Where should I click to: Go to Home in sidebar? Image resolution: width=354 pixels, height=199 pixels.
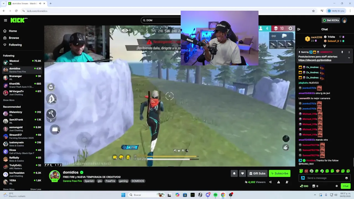(10, 31)
